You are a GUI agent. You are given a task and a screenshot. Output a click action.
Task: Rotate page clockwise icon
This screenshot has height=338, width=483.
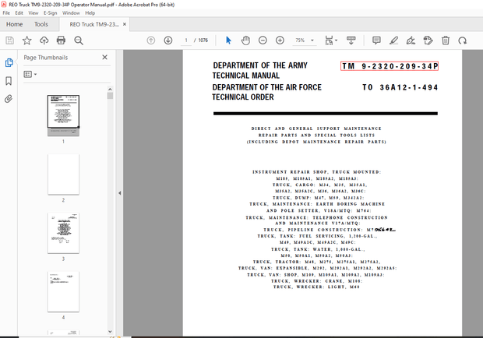point(463,40)
